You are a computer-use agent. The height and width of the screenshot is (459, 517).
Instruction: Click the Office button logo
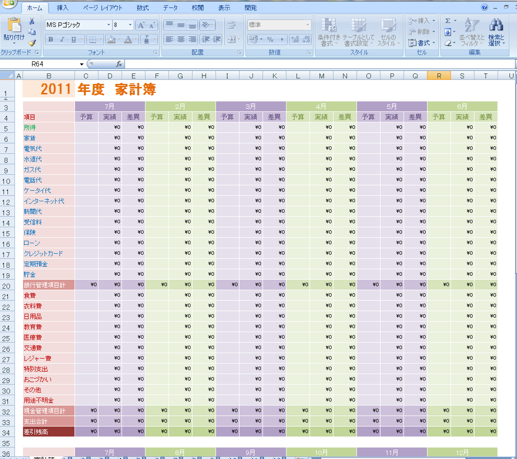click(7, 3)
